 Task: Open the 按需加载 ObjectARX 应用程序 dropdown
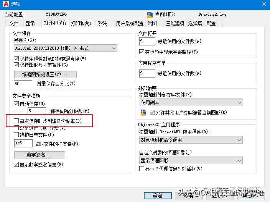click(x=191, y=140)
